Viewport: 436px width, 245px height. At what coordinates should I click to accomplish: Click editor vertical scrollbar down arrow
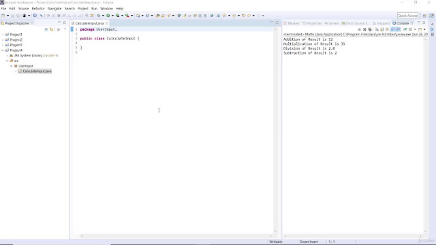[275, 231]
